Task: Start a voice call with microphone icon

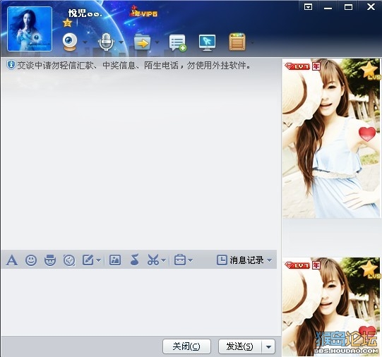Action: pos(106,42)
